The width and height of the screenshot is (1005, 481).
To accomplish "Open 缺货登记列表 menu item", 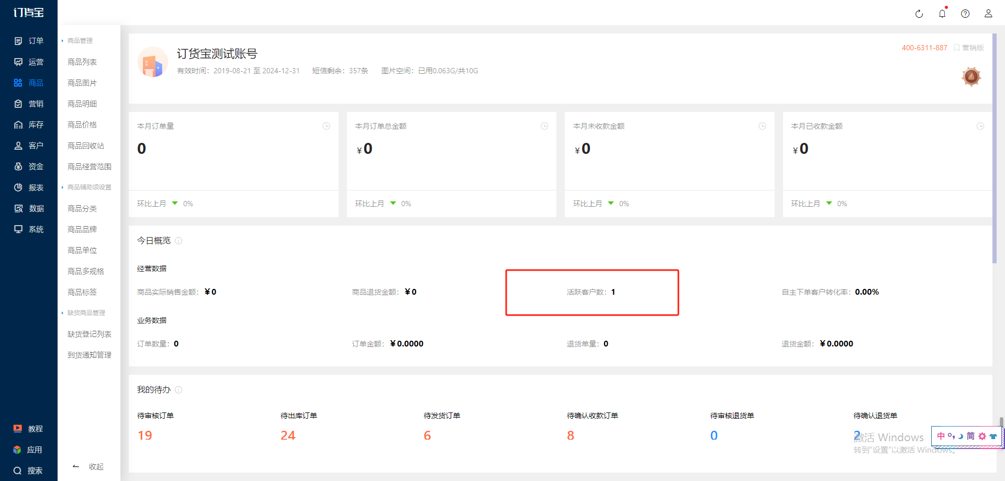I will point(90,334).
